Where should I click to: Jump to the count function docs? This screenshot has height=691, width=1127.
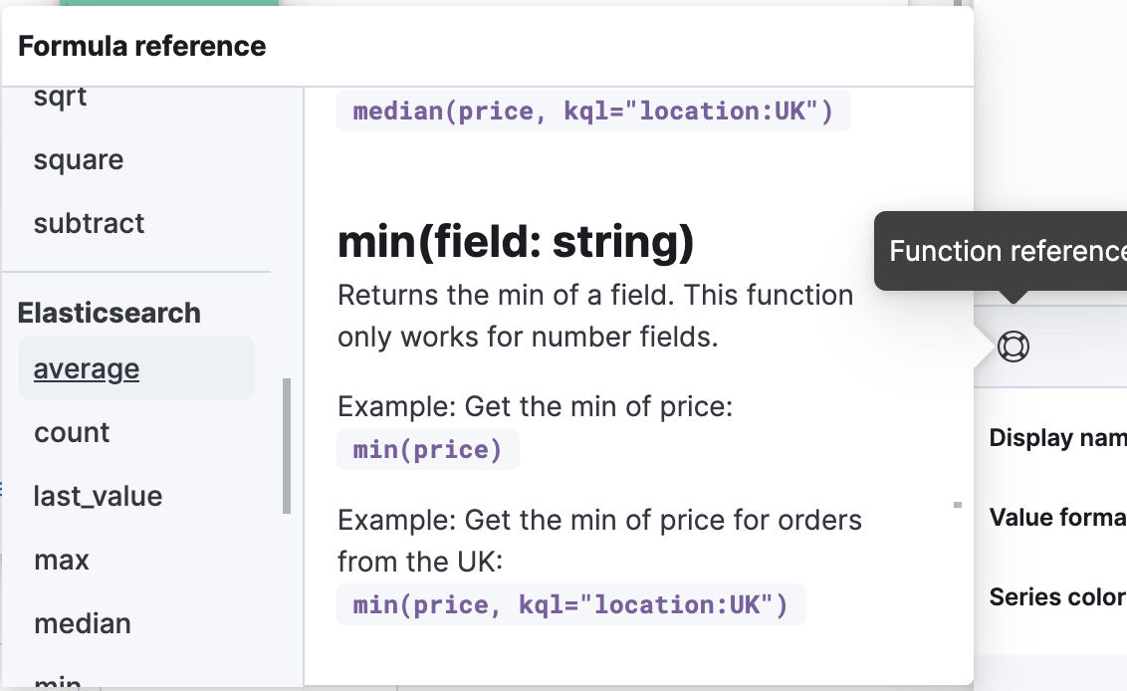[72, 433]
